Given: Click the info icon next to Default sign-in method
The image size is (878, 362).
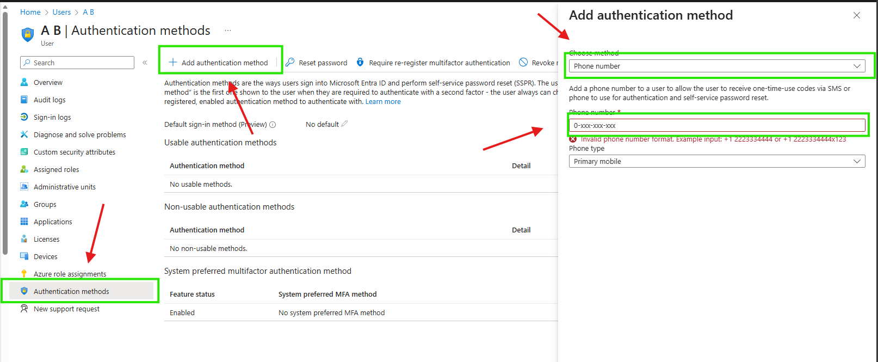Looking at the screenshot, I should click(x=273, y=125).
